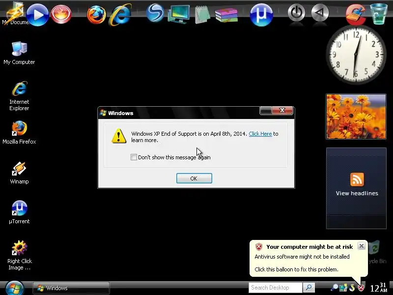Open the WinRAR books dock icon
This screenshot has width=393, height=295.
(x=226, y=15)
